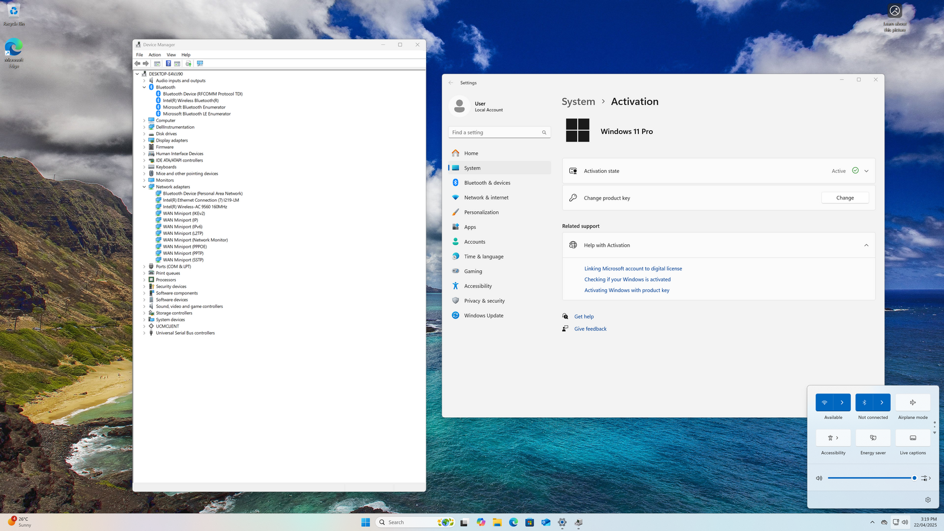
Task: Collapse the Network adapters node
Action: coord(144,187)
